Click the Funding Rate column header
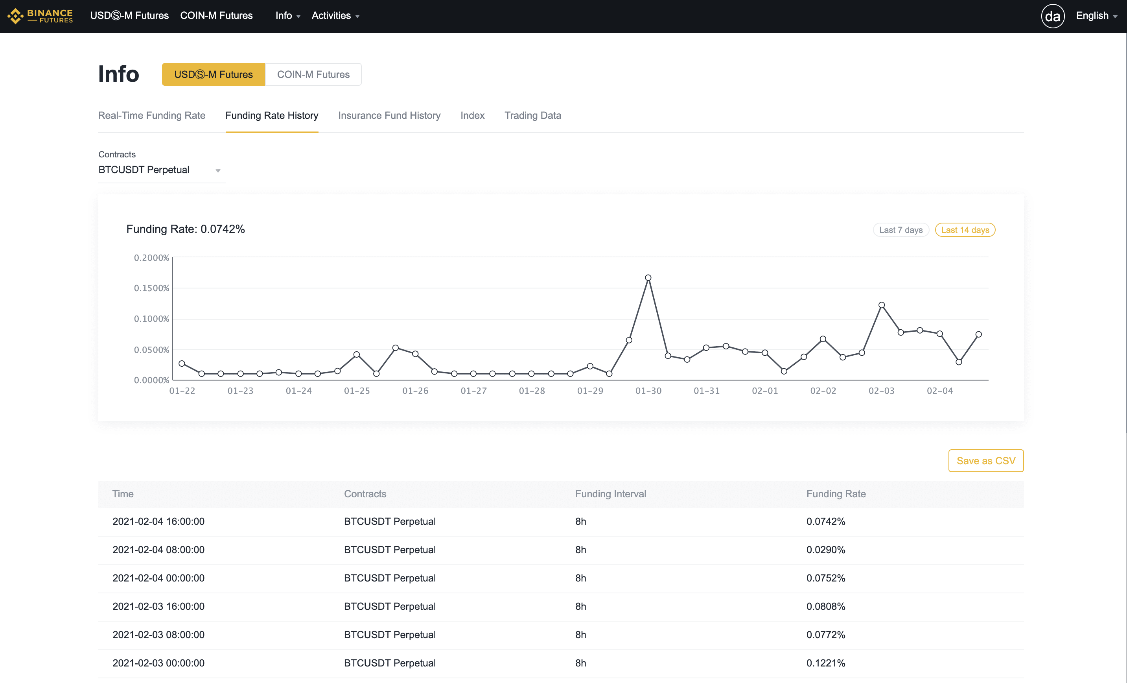The width and height of the screenshot is (1127, 683). 836,493
